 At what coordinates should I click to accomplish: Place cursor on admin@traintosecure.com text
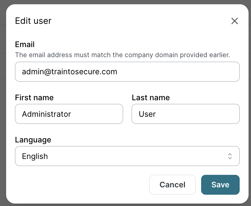(69, 72)
